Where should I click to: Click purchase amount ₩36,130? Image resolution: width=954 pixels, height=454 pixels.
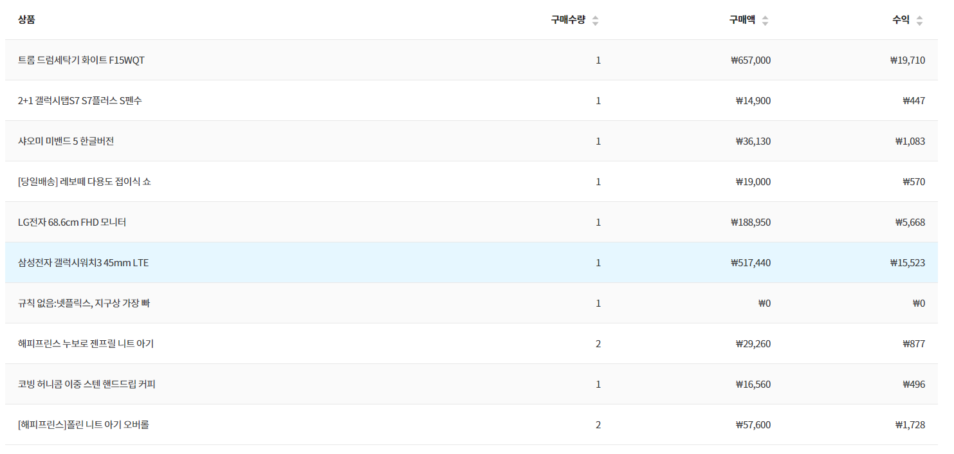tap(753, 141)
